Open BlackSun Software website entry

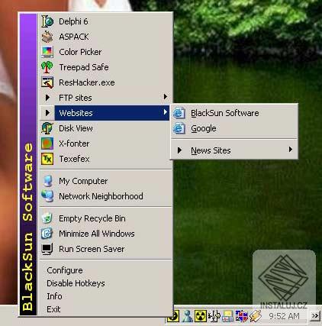(234, 113)
